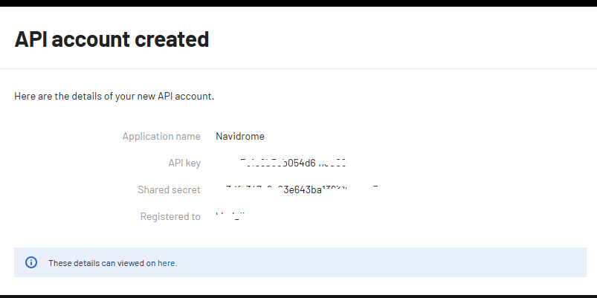
Task: Click the blue info circle icon
Action: 31,262
